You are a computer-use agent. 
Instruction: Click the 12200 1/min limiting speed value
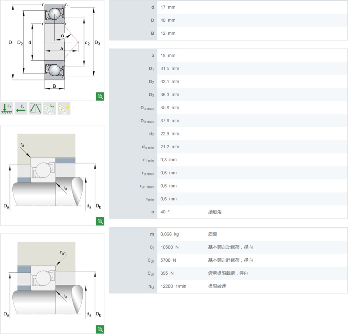tap(173, 286)
